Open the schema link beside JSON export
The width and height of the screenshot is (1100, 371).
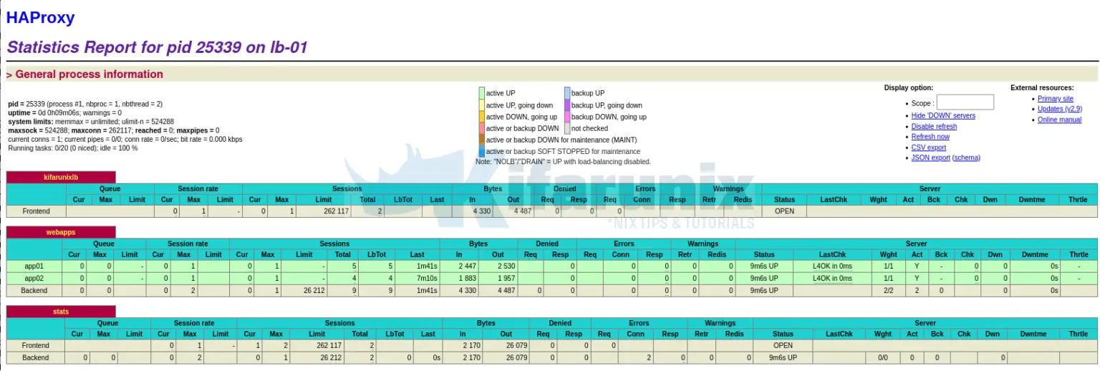click(966, 158)
